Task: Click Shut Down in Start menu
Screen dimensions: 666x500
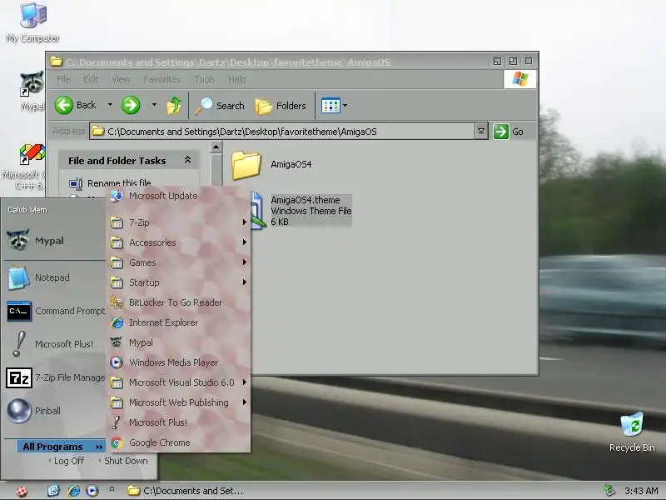Action: 122,461
